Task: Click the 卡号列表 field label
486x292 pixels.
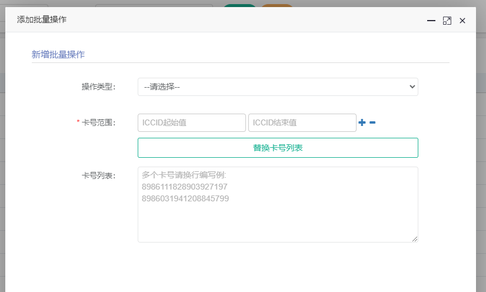Action: coord(99,176)
